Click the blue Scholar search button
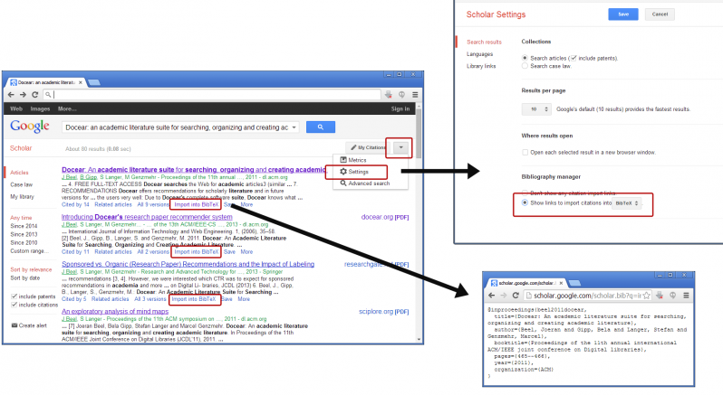This screenshot has height=395, width=723. 321,127
